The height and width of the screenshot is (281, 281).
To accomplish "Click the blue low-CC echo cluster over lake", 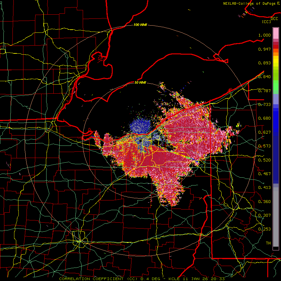I will 140,126.
